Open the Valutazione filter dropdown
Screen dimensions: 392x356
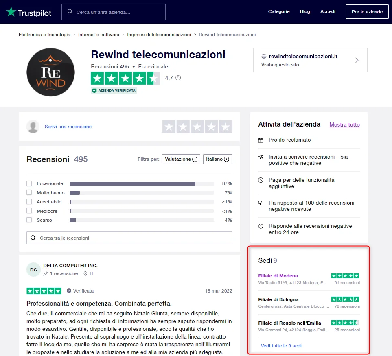point(181,159)
